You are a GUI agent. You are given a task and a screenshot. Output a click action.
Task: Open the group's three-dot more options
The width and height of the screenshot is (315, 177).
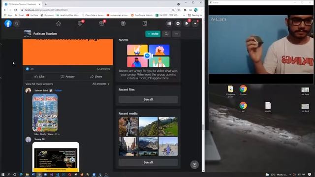(x=176, y=34)
